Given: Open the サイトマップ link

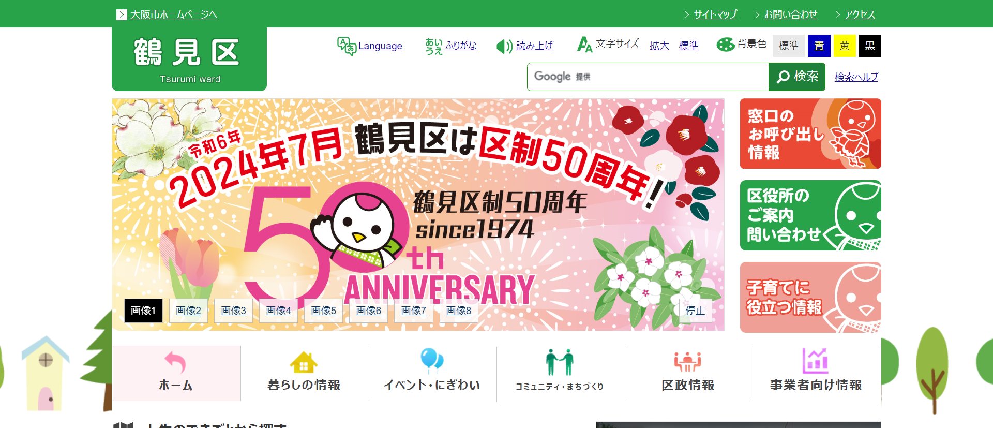Looking at the screenshot, I should [x=715, y=14].
